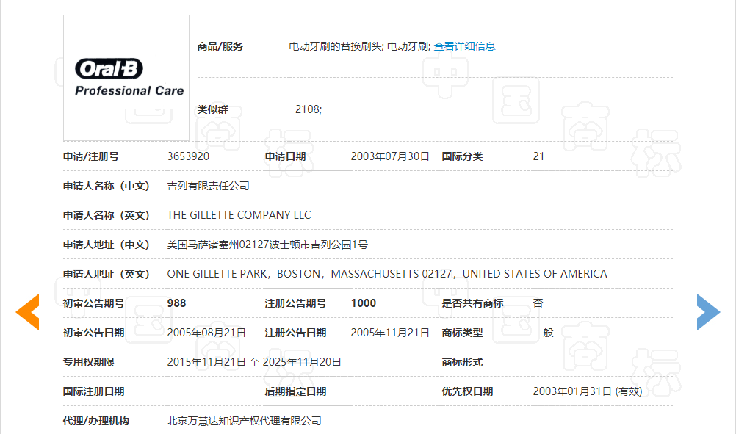The height and width of the screenshot is (434, 736).
Task: Click the Oral-B Professional Care trademark image
Action: pyautogui.click(x=126, y=78)
